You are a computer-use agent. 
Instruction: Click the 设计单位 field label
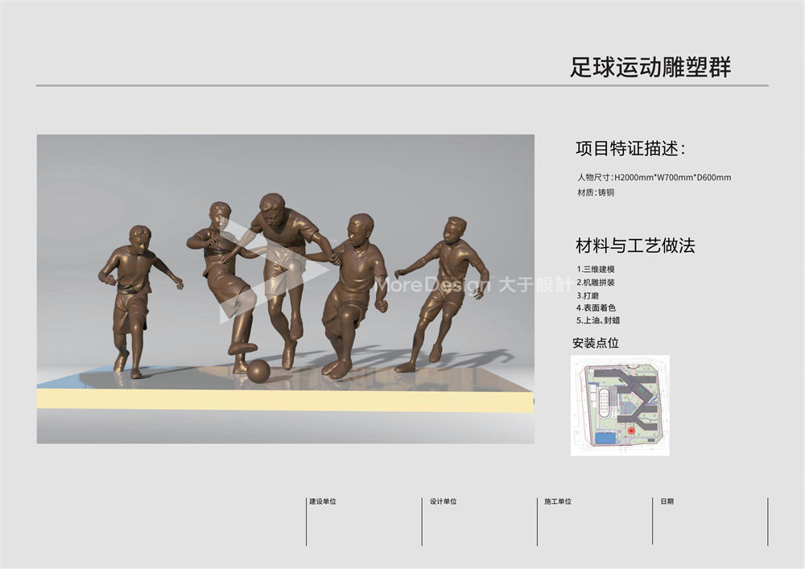[443, 501]
